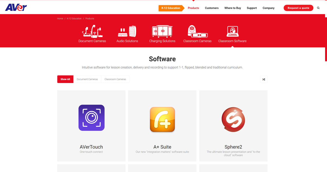327x172 pixels.
Task: Open the A+ Suite orange icon
Action: (162, 119)
